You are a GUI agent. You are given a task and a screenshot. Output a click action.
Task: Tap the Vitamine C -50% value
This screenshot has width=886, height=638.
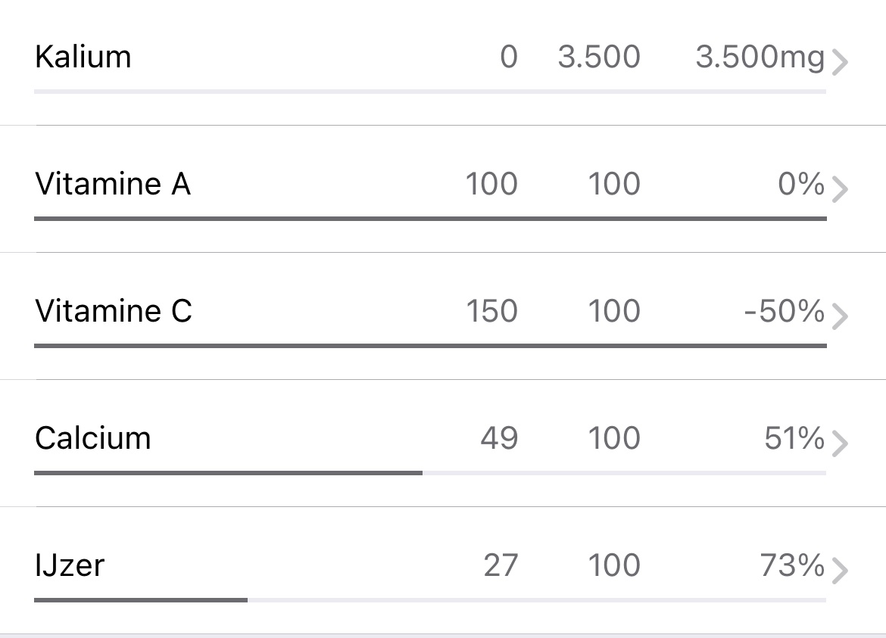(784, 311)
